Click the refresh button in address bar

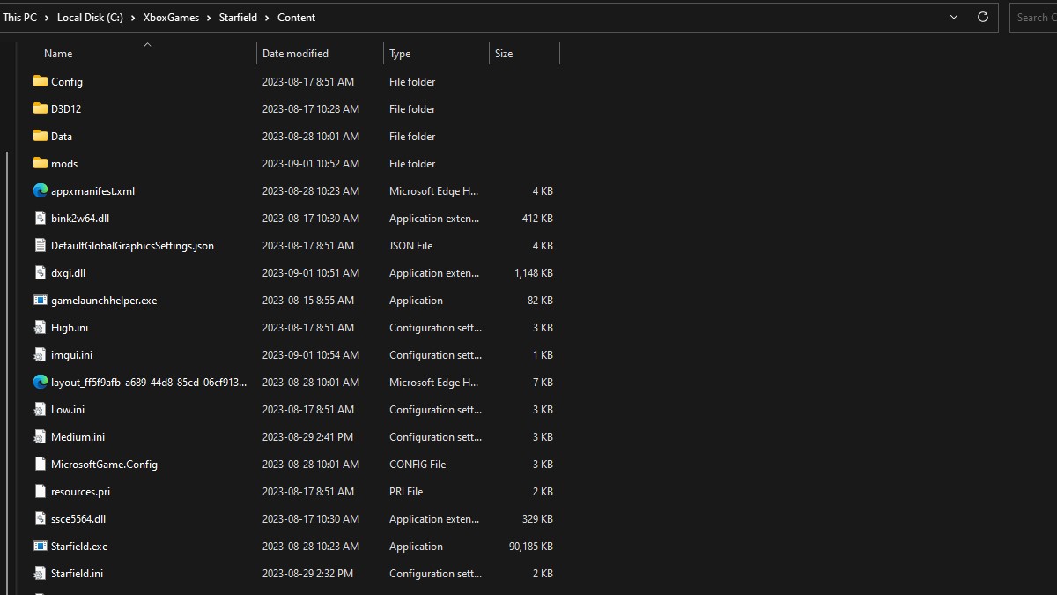983,17
